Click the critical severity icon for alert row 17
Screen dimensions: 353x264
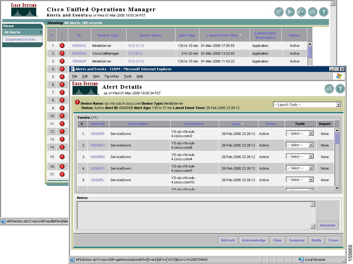[x=62, y=174]
